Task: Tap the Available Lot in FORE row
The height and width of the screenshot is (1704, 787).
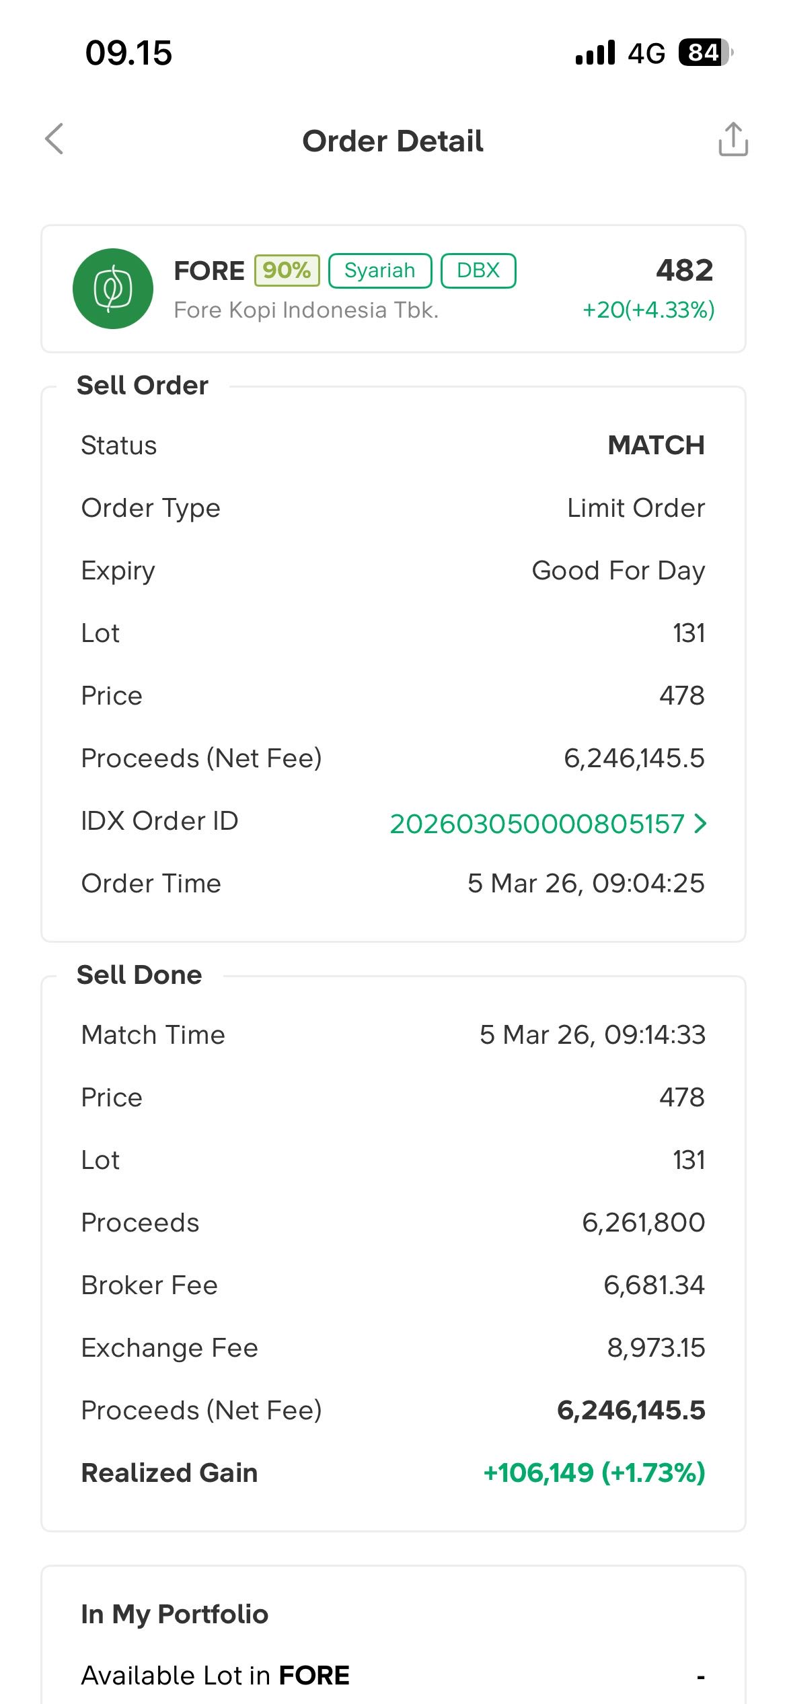Action: pyautogui.click(x=393, y=1676)
